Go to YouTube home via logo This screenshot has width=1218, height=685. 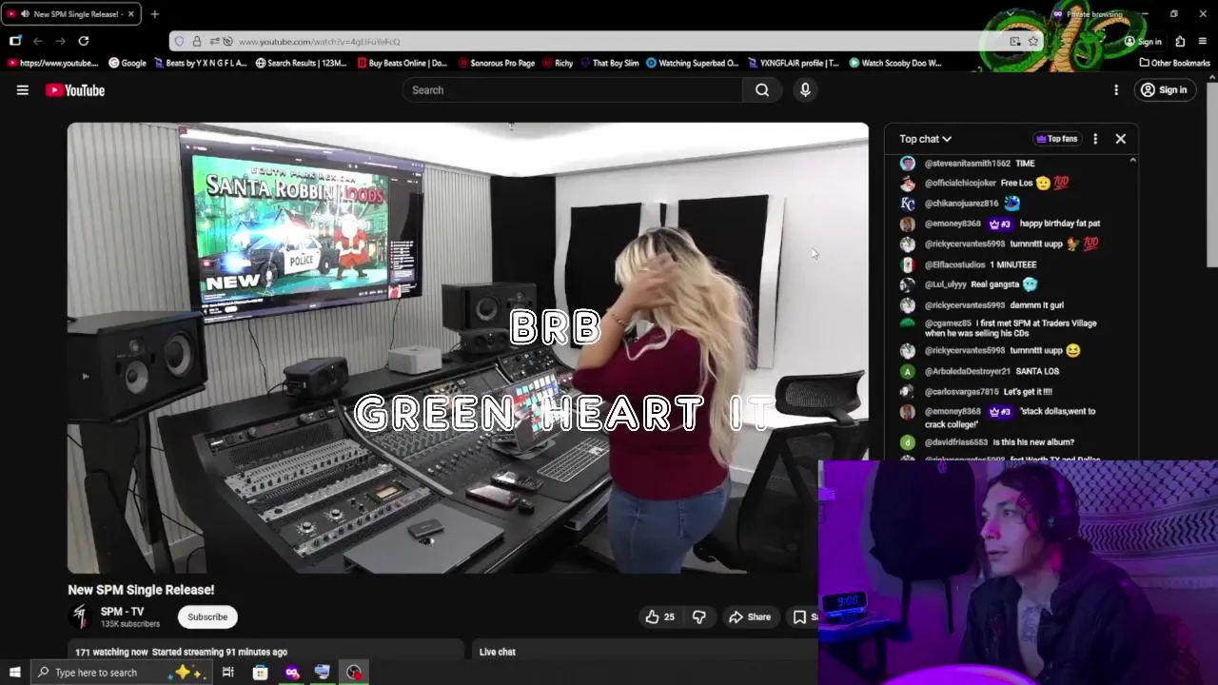pyautogui.click(x=75, y=90)
